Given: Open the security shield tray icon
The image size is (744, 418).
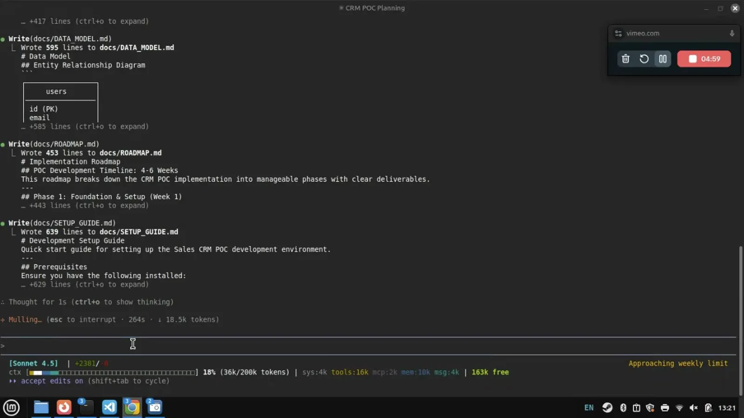Looking at the screenshot, I should [x=650, y=408].
